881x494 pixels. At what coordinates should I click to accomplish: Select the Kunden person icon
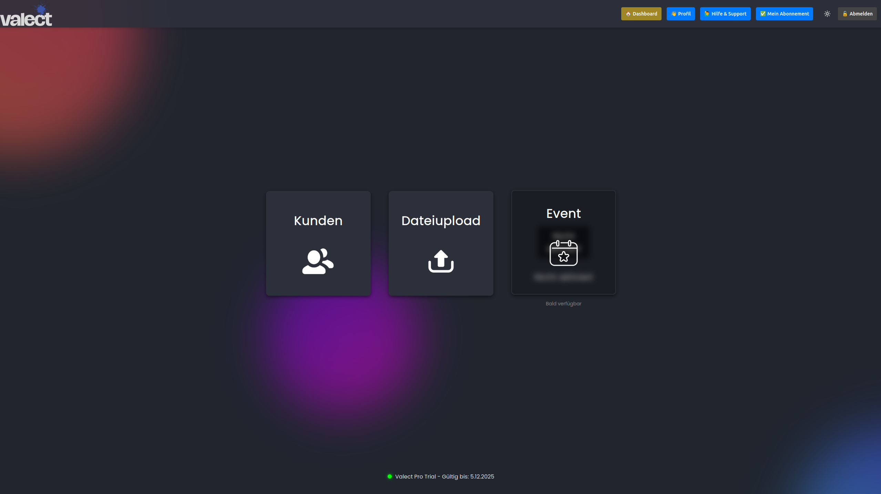coord(317,263)
